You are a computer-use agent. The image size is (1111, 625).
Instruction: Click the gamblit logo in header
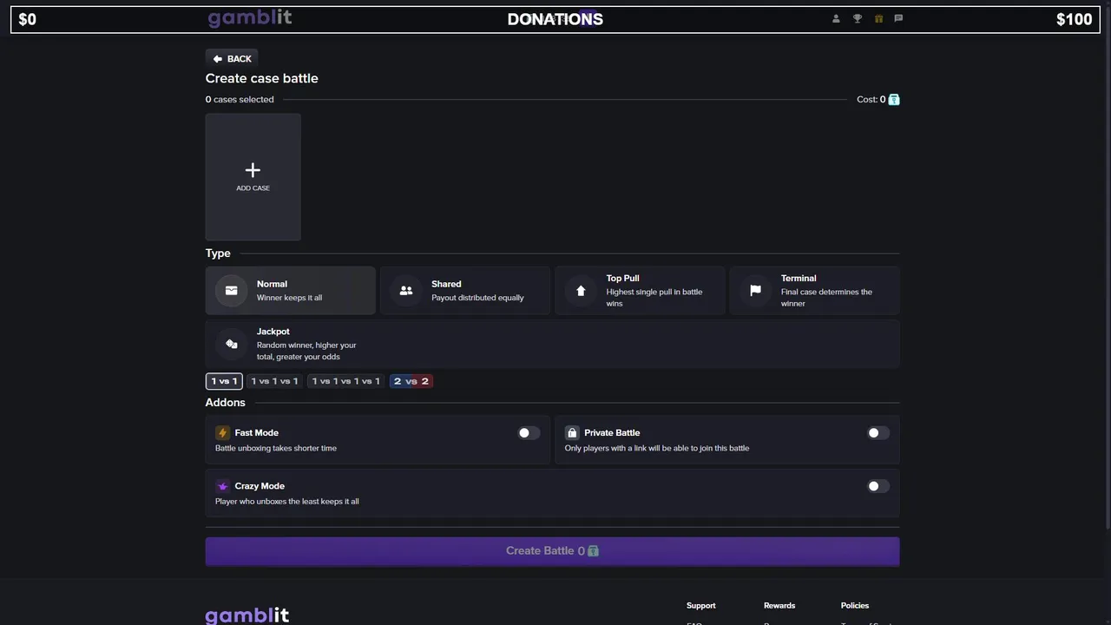click(250, 18)
